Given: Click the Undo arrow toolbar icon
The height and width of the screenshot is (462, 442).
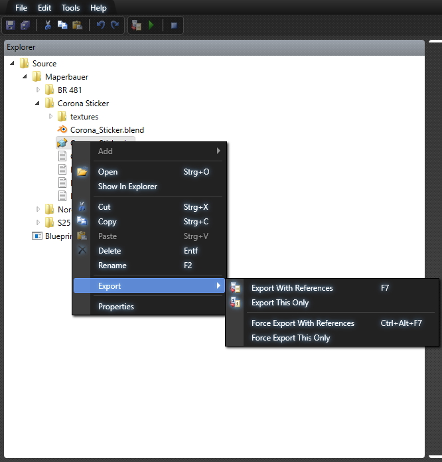Looking at the screenshot, I should click(101, 25).
